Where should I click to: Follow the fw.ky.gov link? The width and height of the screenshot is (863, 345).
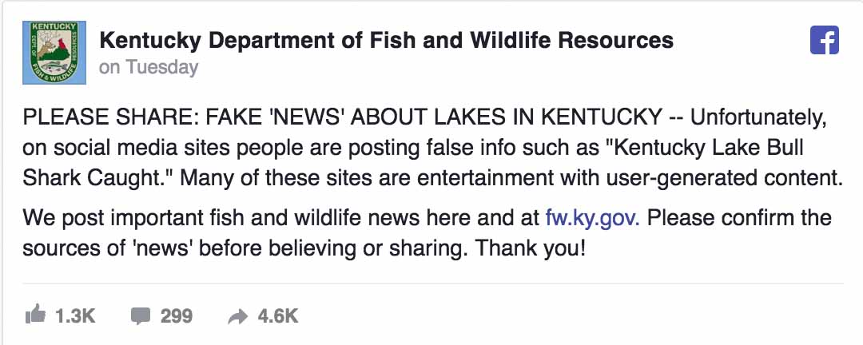pyautogui.click(x=592, y=219)
